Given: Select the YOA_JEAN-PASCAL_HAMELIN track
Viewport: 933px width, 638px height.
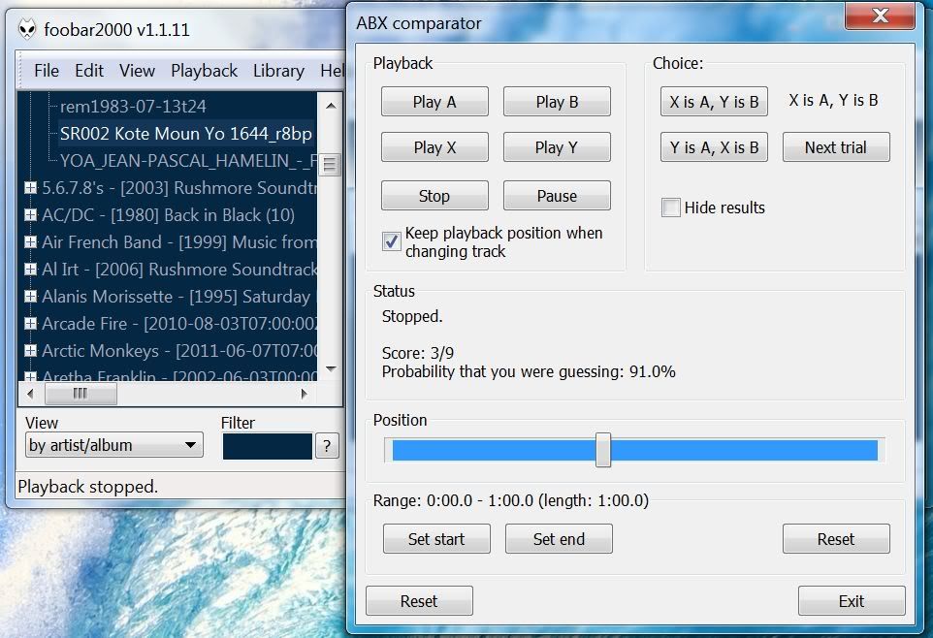Looking at the screenshot, I should [188, 161].
